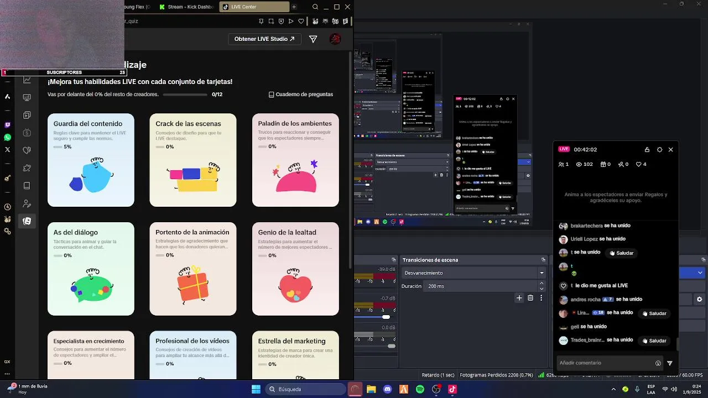Open the Paladín de los ambientes card
The height and width of the screenshot is (398, 708).
(295, 160)
